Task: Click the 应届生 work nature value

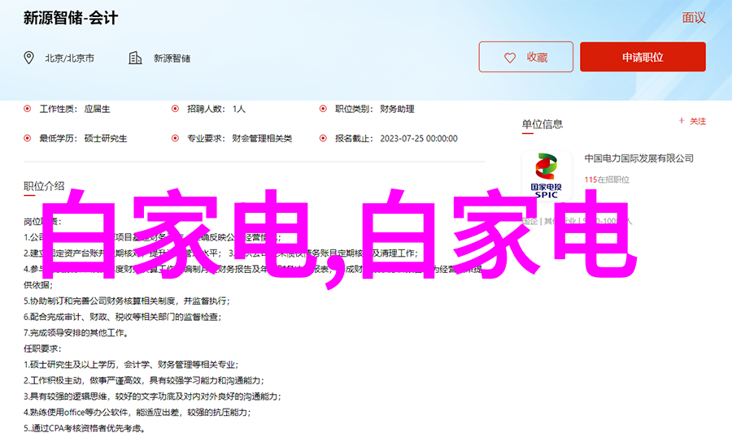Action: (97, 109)
